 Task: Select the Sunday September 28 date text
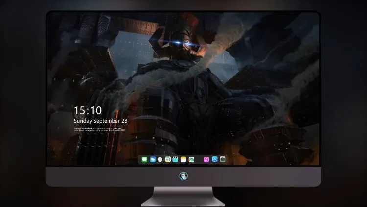point(101,121)
